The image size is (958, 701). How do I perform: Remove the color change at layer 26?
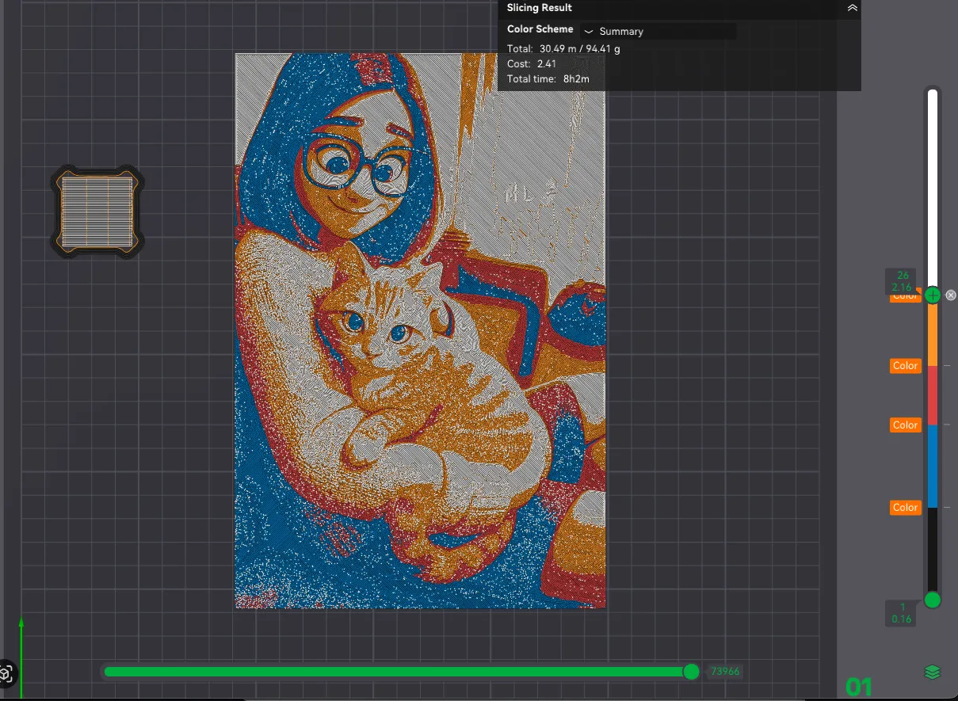click(951, 295)
